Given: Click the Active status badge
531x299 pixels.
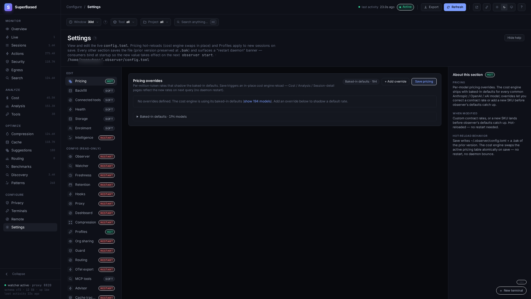Looking at the screenshot, I should click(x=405, y=7).
